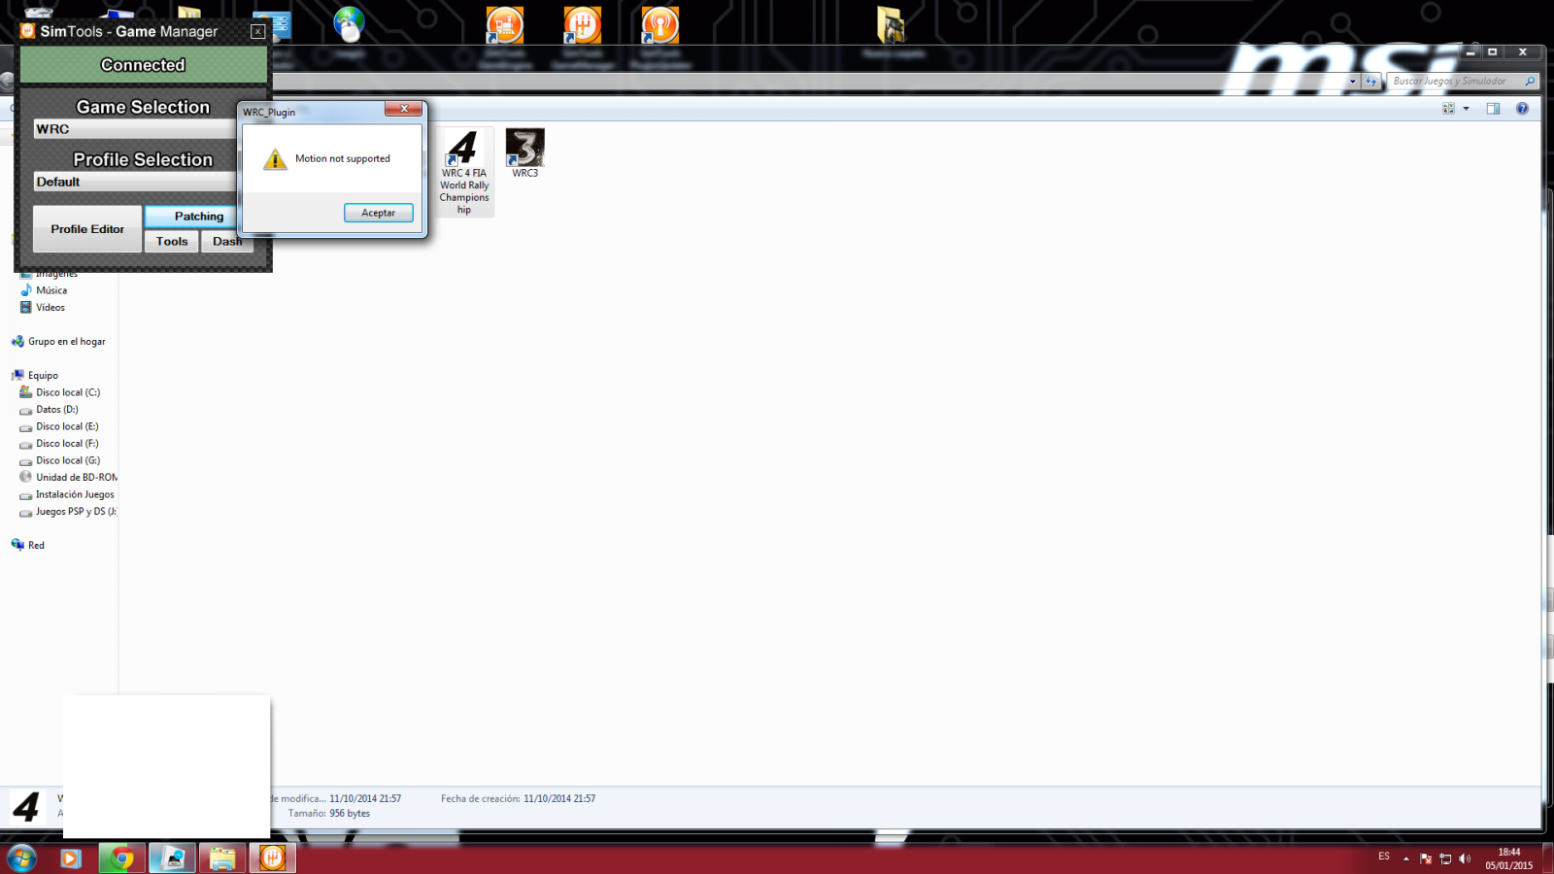This screenshot has height=874, width=1554.
Task: Click Aceptar in the WRC_Plugin dialog
Action: 378,213
